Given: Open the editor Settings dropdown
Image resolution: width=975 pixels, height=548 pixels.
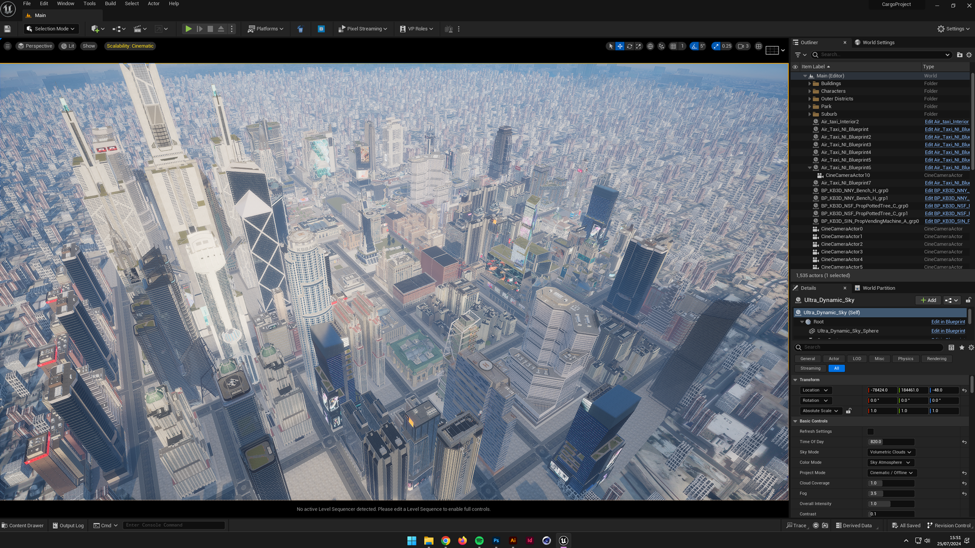Looking at the screenshot, I should (x=953, y=29).
